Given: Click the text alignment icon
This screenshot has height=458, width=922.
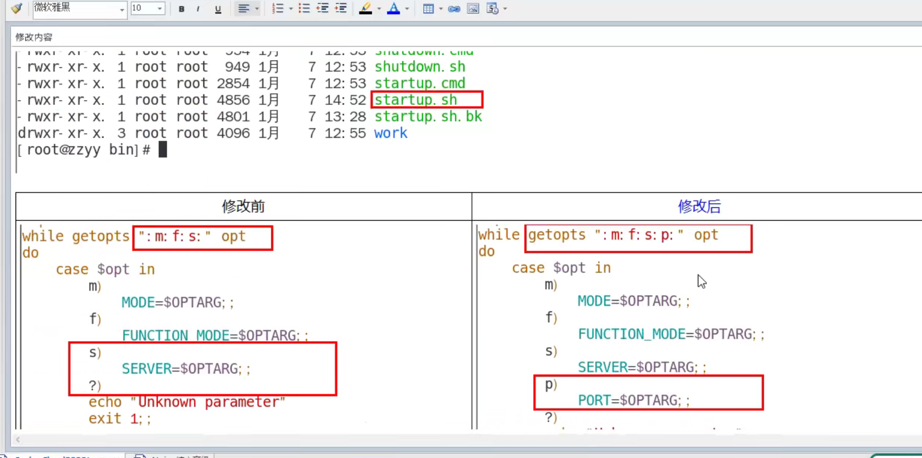Looking at the screenshot, I should click(244, 9).
